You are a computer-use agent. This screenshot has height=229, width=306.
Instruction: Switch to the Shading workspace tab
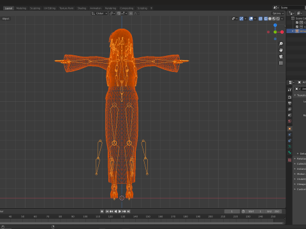click(x=82, y=8)
